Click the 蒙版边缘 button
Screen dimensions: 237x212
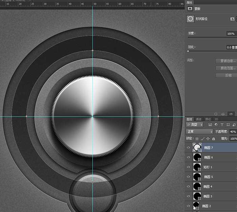coord(226,61)
